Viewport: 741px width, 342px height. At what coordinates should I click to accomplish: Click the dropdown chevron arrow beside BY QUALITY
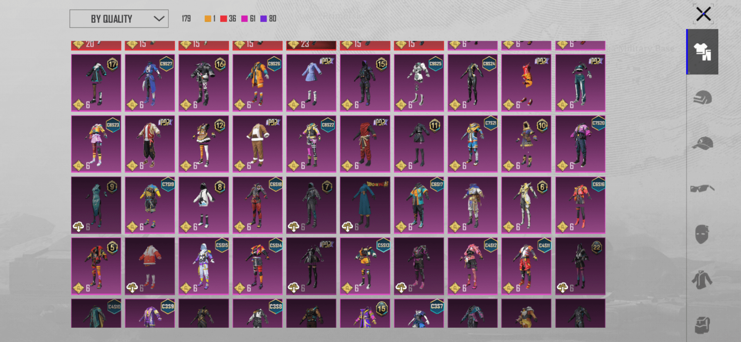pos(159,19)
